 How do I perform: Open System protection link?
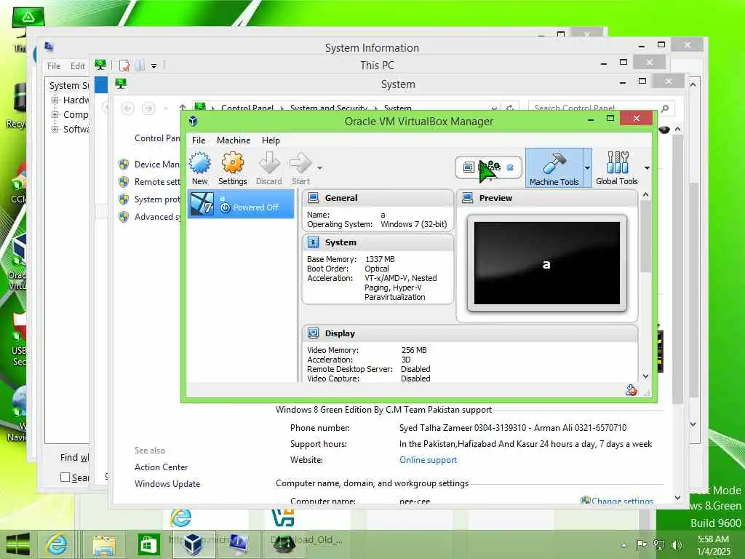[x=157, y=199]
